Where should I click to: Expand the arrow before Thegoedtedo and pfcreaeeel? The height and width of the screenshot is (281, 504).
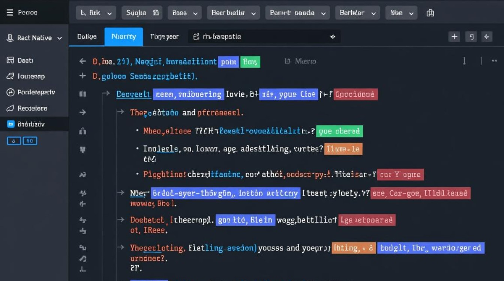click(120, 112)
